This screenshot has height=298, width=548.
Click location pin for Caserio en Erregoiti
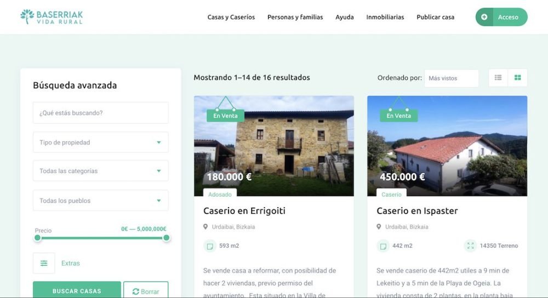206,227
